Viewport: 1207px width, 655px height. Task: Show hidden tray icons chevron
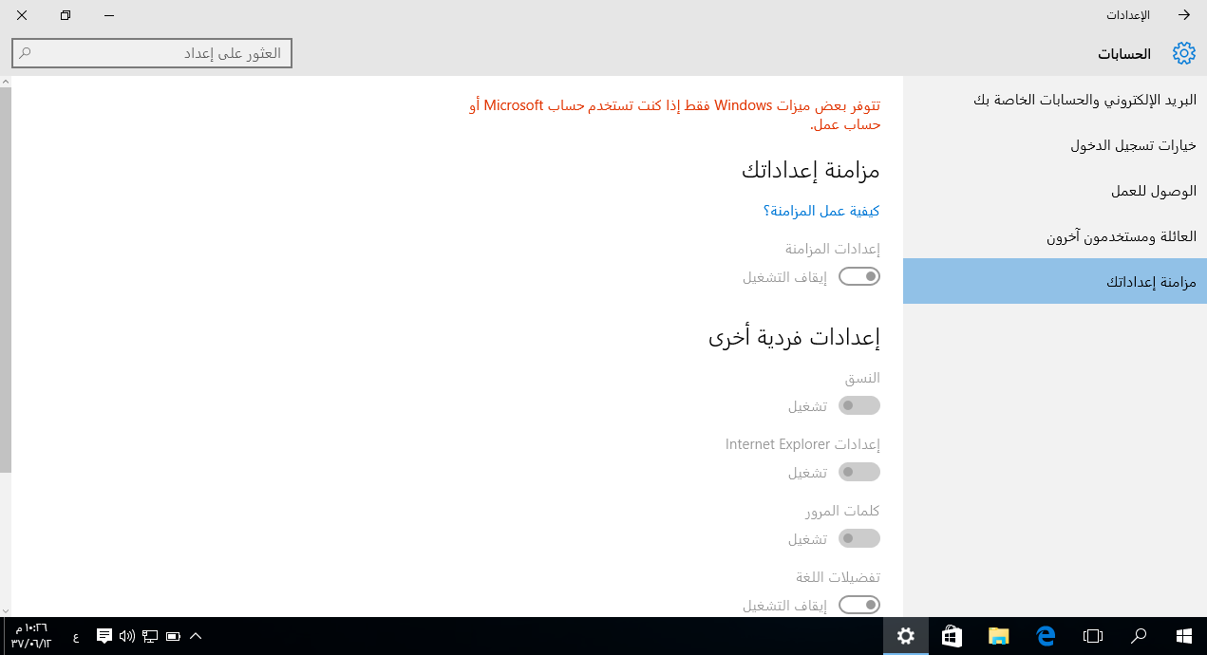[196, 636]
